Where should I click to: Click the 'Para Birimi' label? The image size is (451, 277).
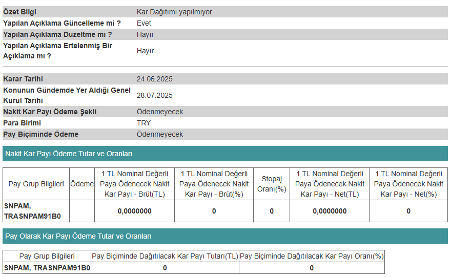tap(22, 123)
